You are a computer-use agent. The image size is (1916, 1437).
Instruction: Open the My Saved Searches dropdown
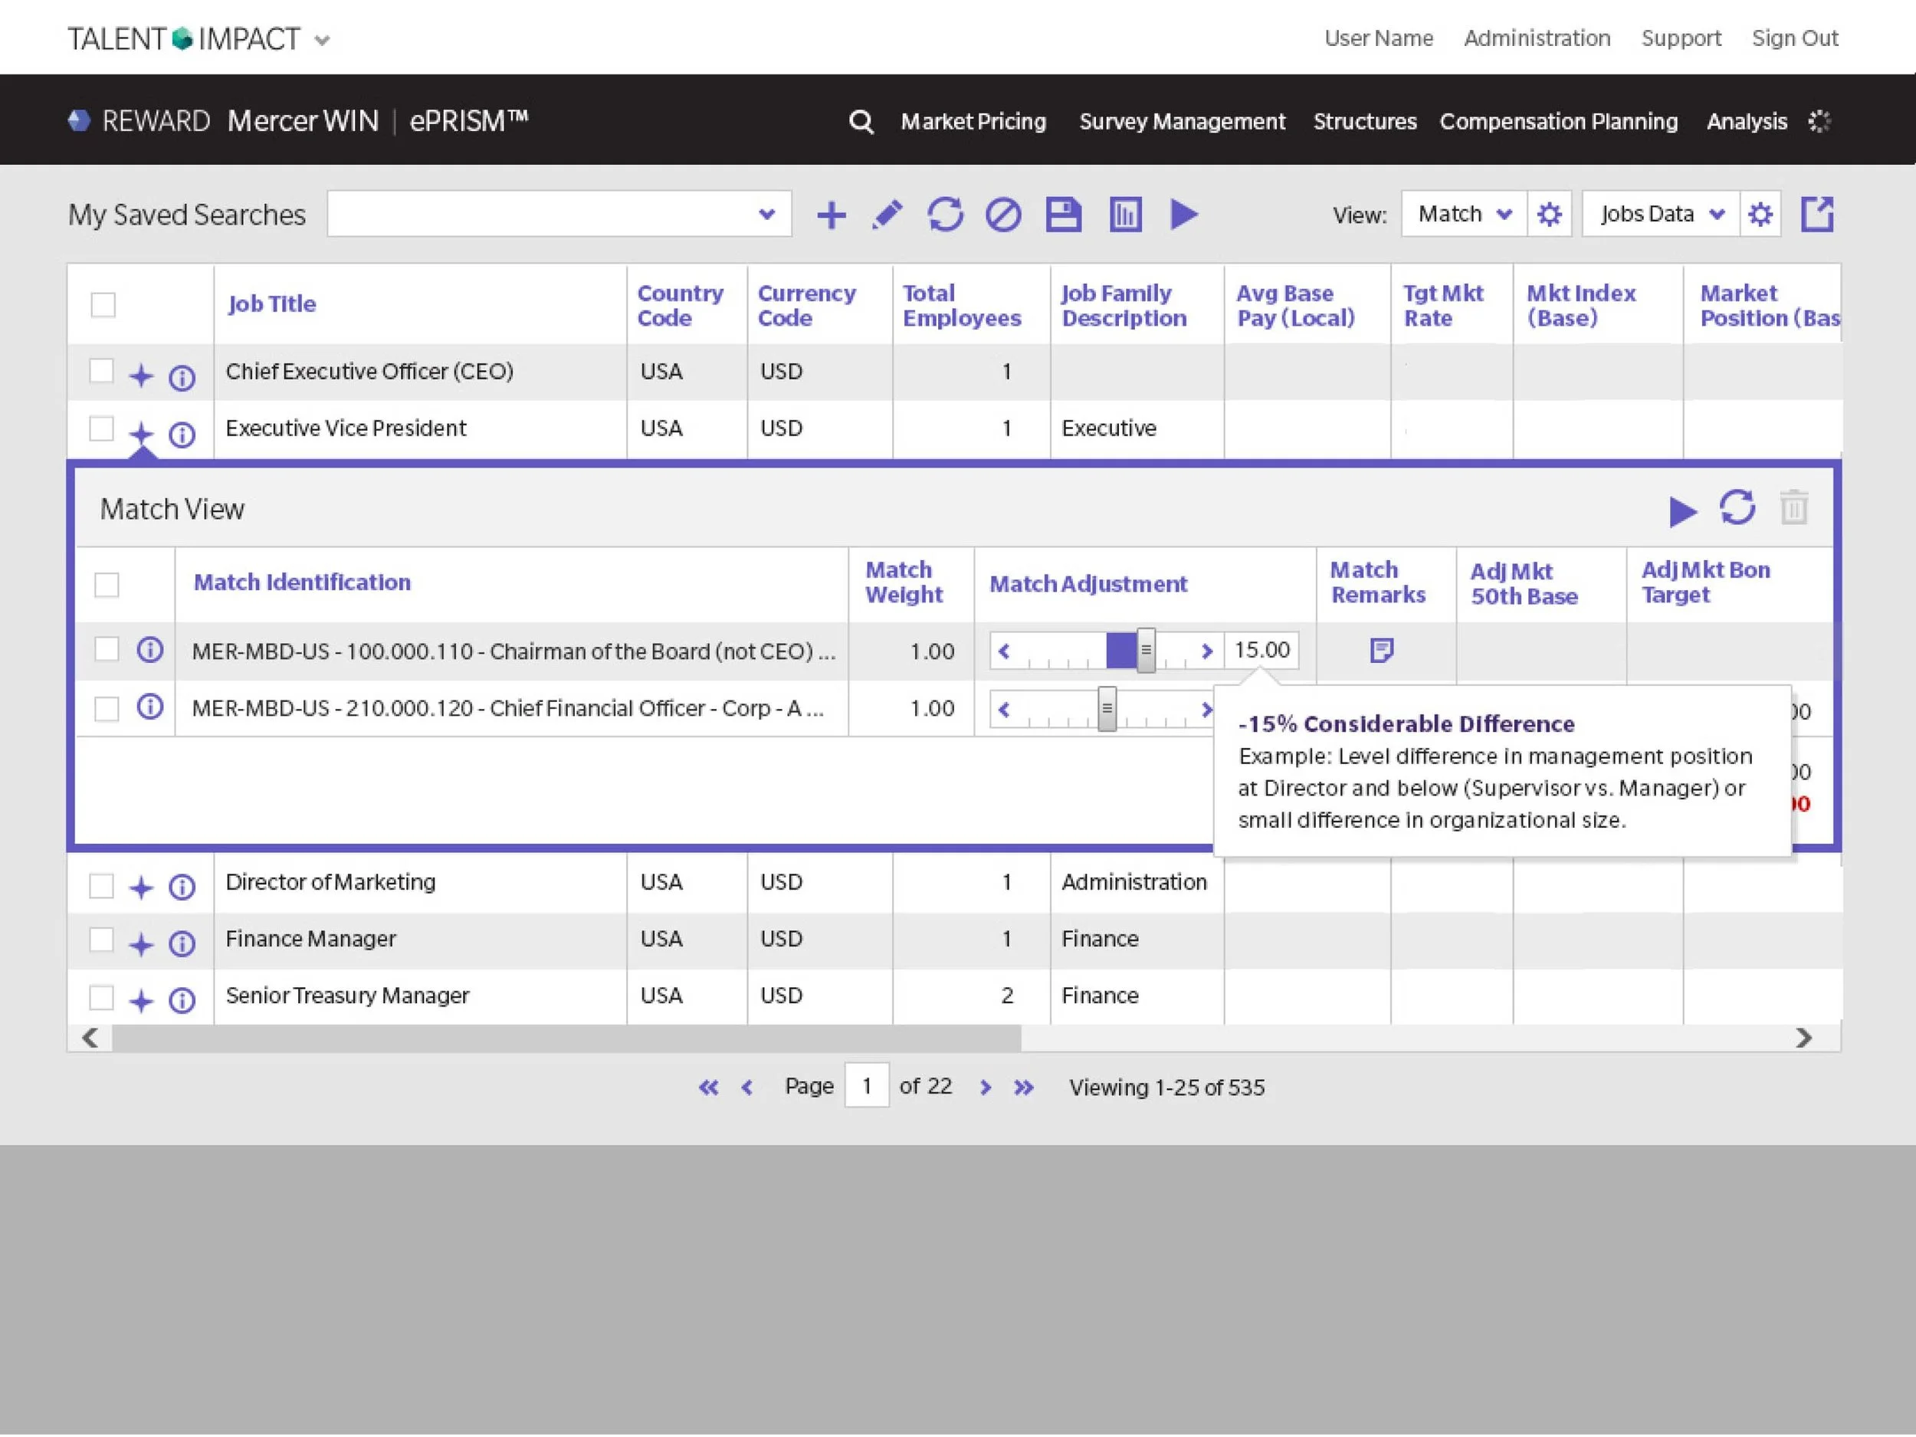(559, 214)
